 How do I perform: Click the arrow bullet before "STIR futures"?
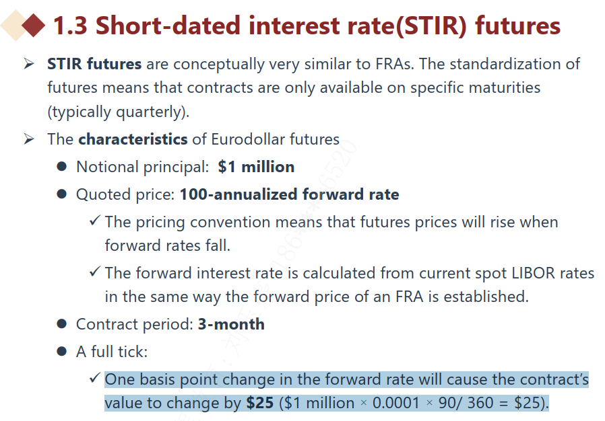(x=28, y=64)
